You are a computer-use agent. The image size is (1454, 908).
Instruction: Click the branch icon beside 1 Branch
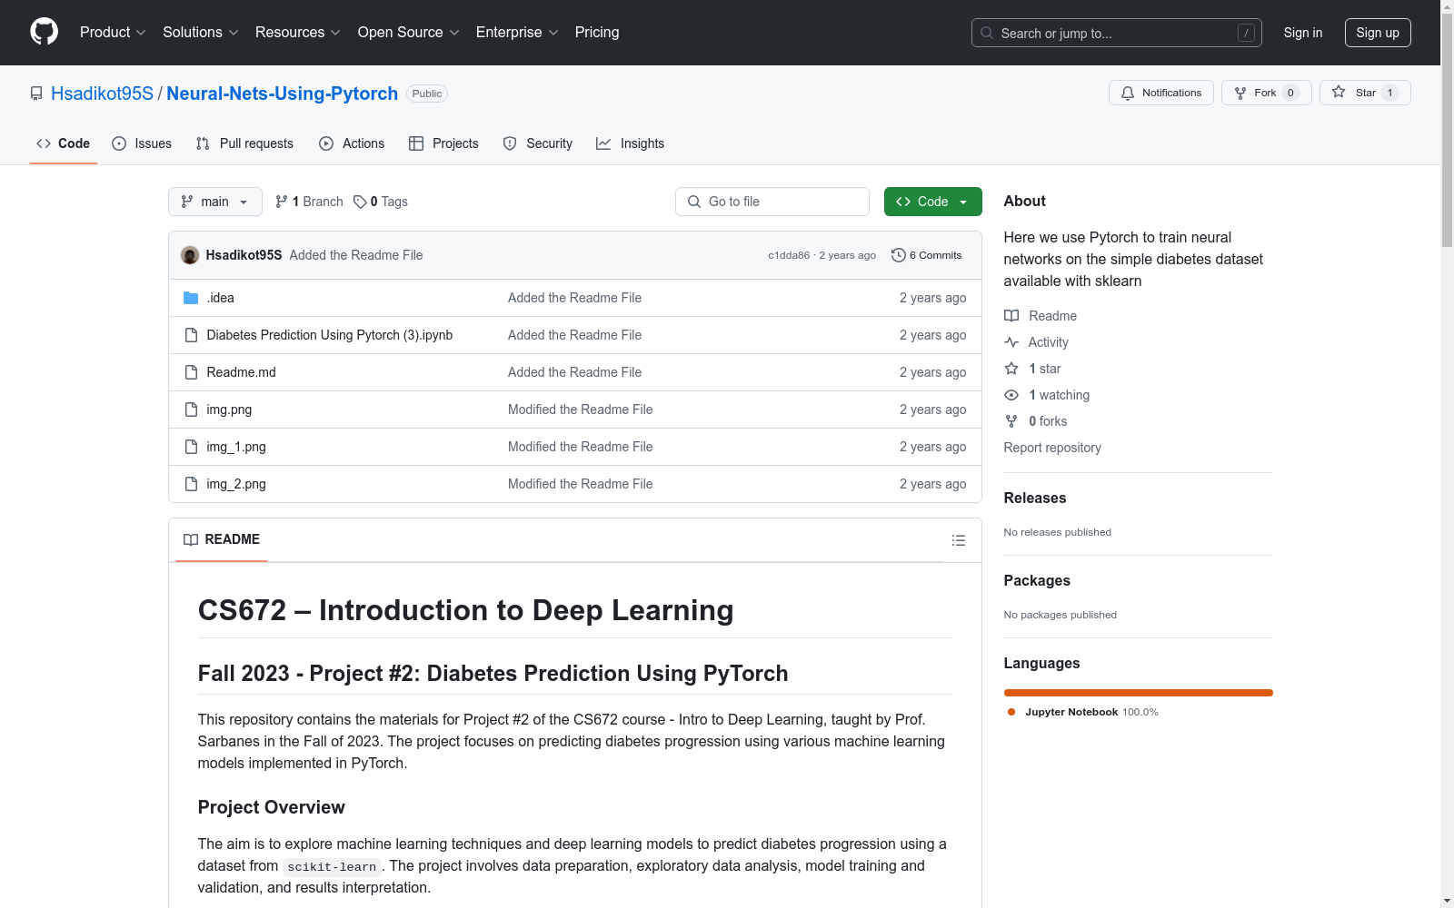[282, 202]
